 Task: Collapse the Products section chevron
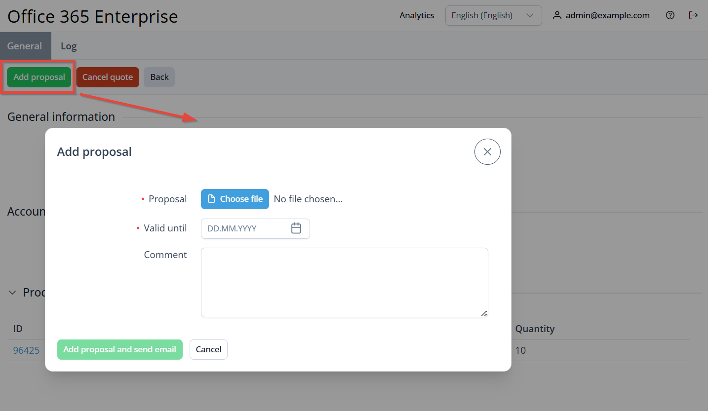tap(12, 293)
